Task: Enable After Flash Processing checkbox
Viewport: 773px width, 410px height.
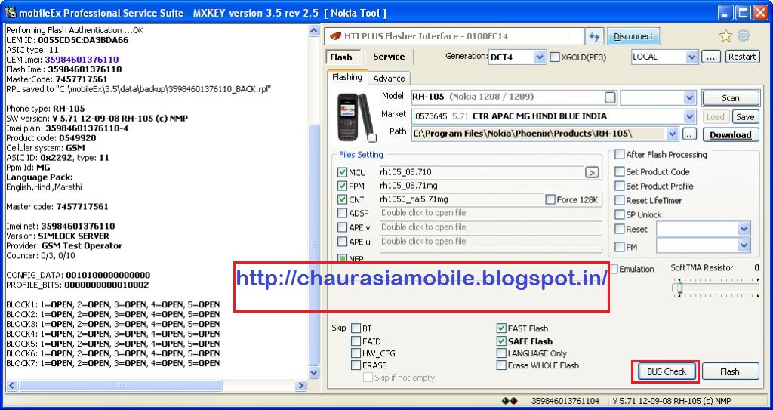Action: 619,155
